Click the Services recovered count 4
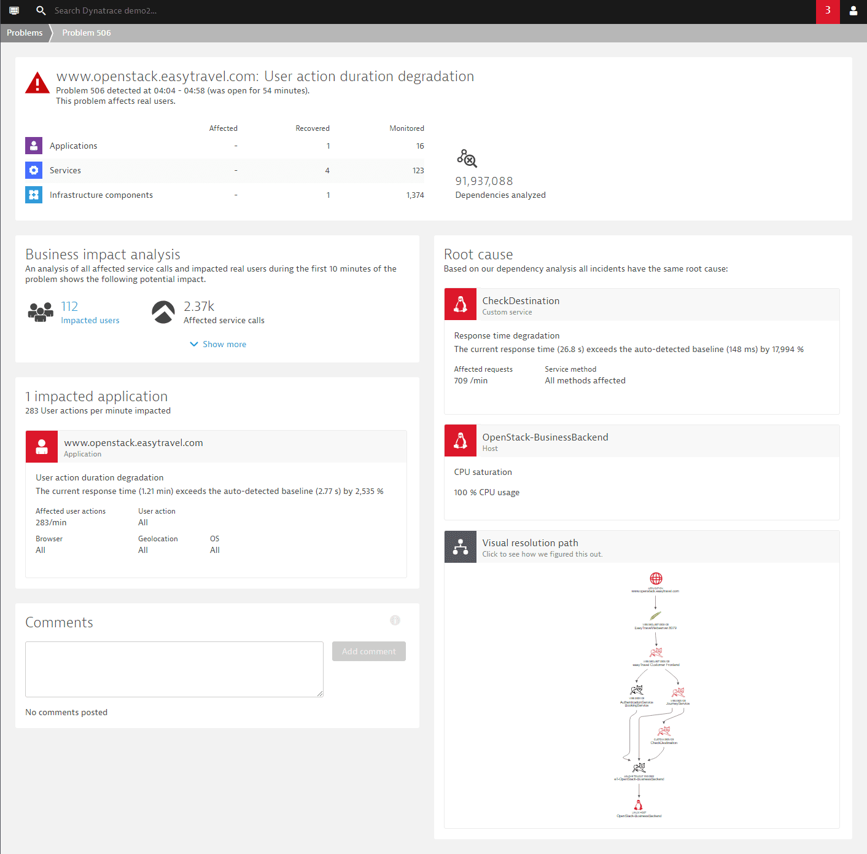The height and width of the screenshot is (854, 867). [x=327, y=171]
